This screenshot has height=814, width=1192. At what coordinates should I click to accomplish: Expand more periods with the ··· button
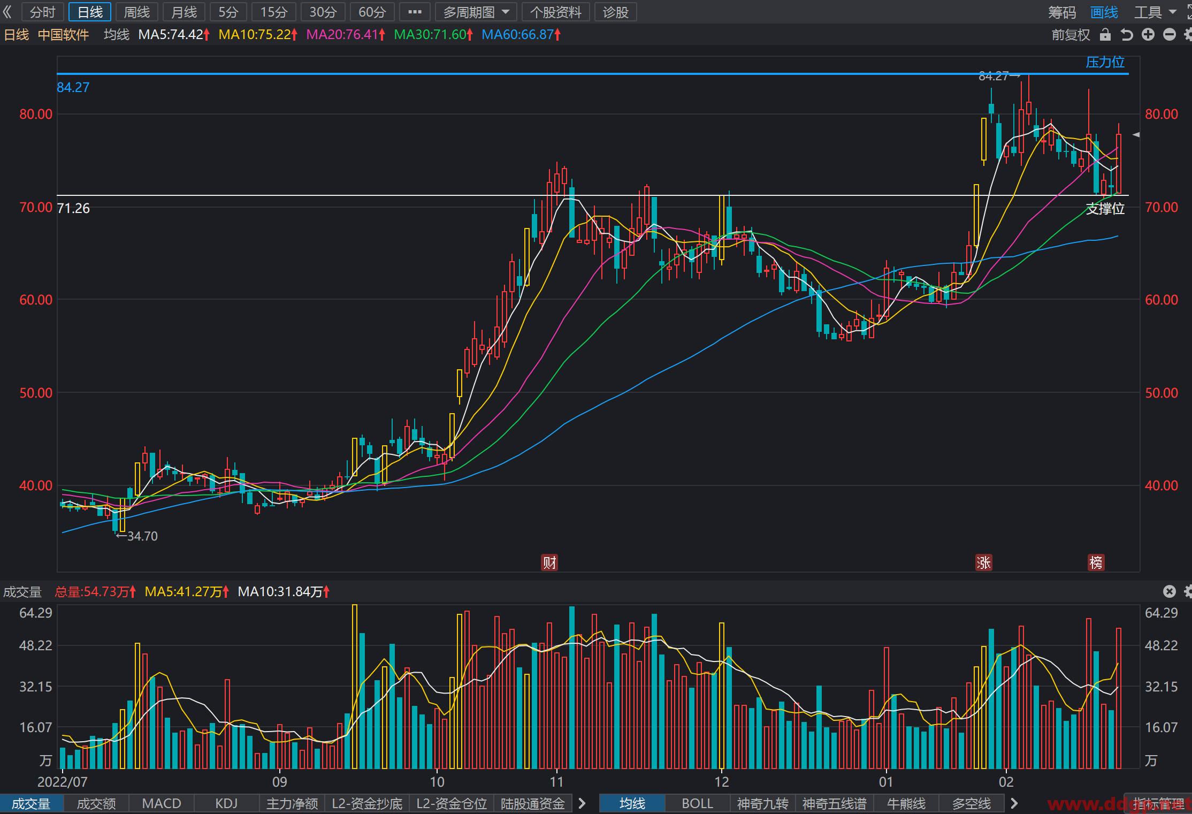[415, 12]
